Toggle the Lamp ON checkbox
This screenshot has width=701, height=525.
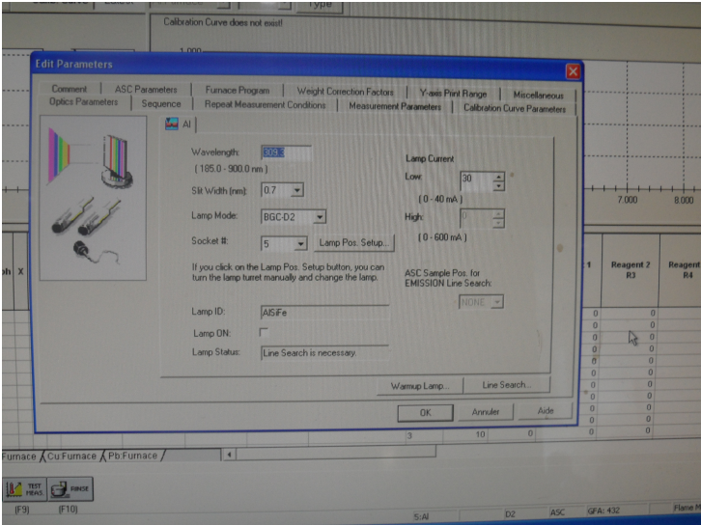point(264,332)
